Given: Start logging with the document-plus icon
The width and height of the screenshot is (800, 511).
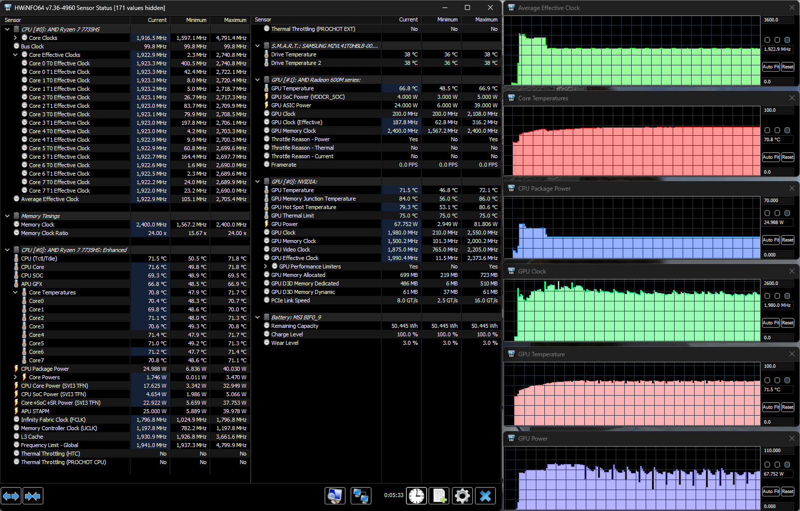Looking at the screenshot, I should pos(439,496).
